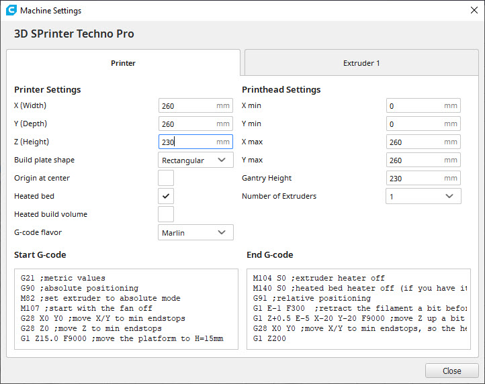Image resolution: width=485 pixels, height=384 pixels.
Task: Click the 'Number of Extruders' label
Action: [279, 196]
